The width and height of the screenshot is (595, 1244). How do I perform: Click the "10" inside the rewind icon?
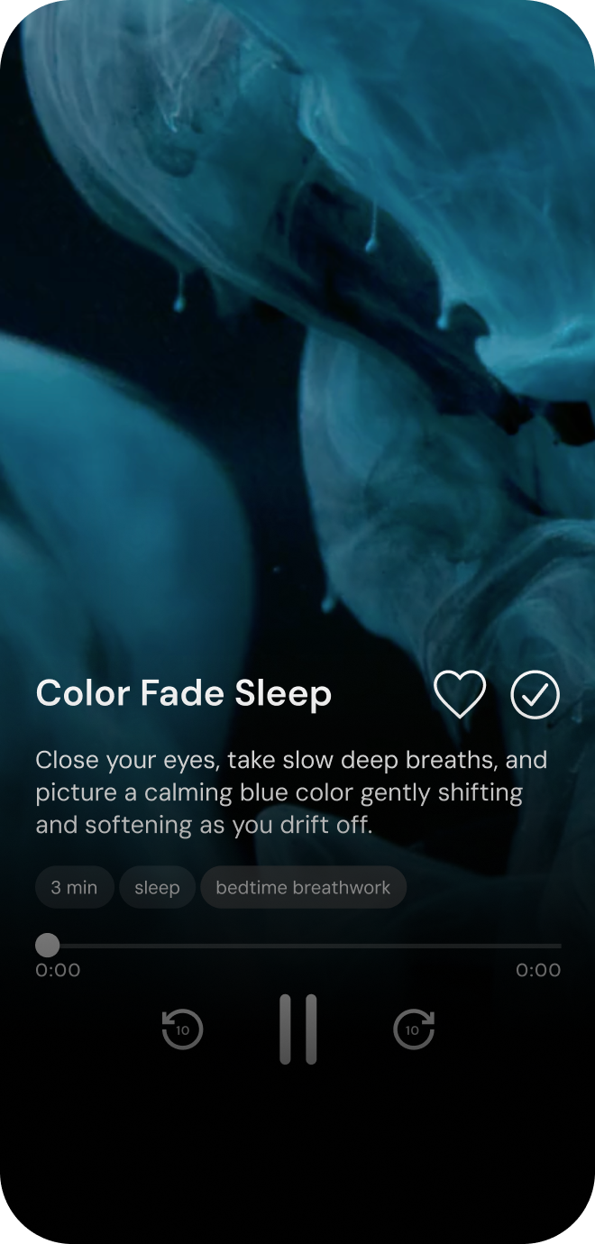coord(182,1030)
